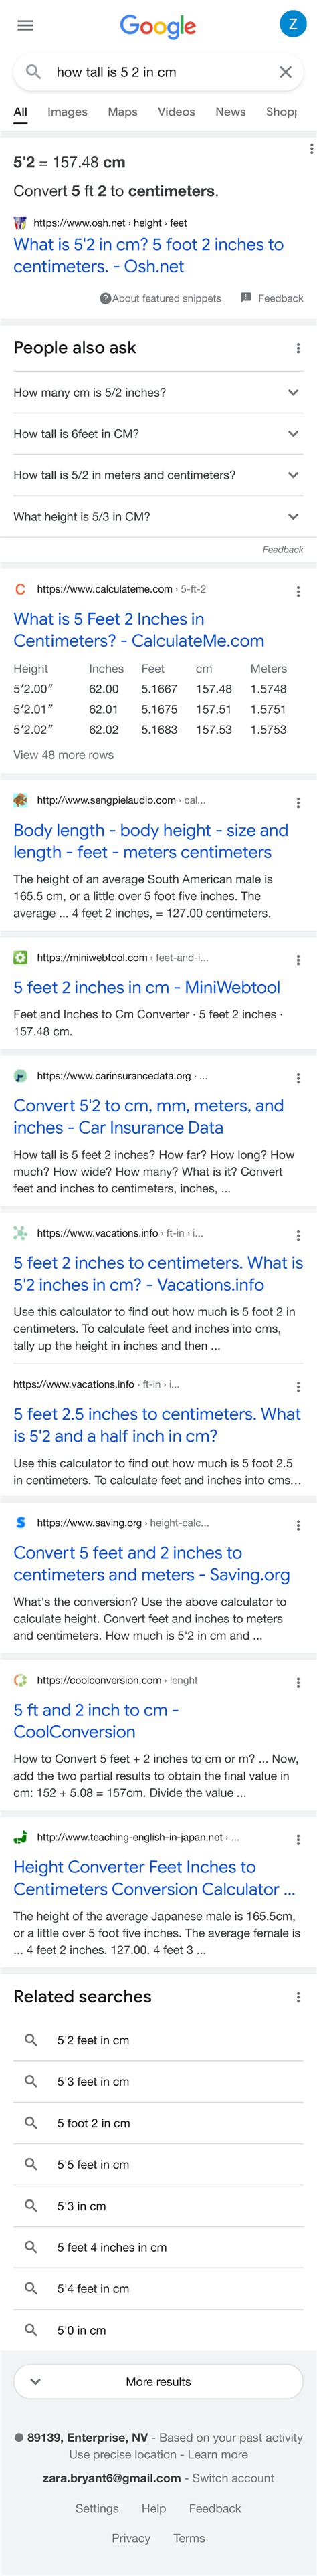This screenshot has height=2576, width=317.
Task: Click the Feedback flag icon under snippet
Action: click(246, 298)
